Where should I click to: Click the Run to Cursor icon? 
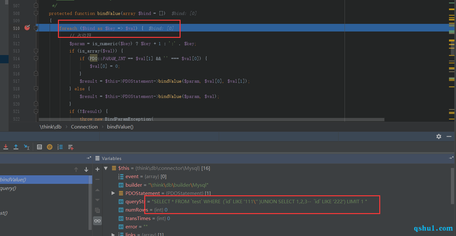tap(27, 147)
